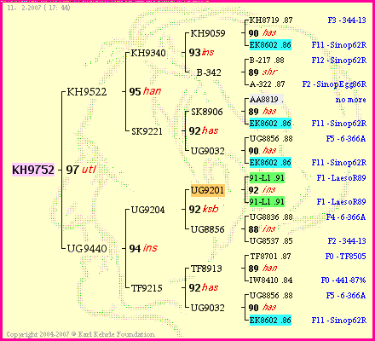Follow F2 -SinopEgg86R link
The image size is (375, 341).
[334, 84]
